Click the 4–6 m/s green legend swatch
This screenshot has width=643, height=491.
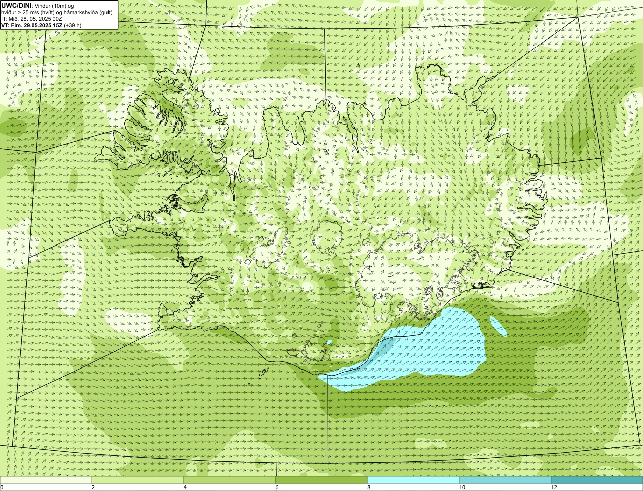(230, 480)
